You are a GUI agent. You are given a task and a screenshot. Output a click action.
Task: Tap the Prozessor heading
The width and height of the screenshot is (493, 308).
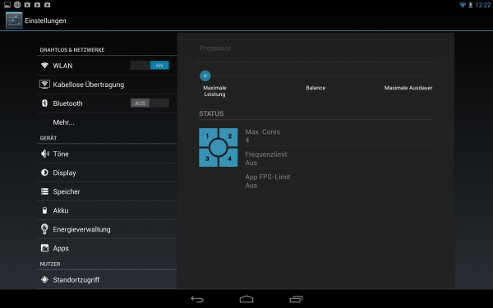[x=215, y=48]
